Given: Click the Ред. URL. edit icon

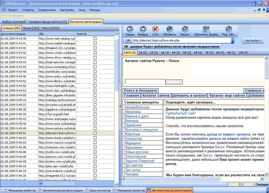Looking at the screenshot, I should 229,29.
